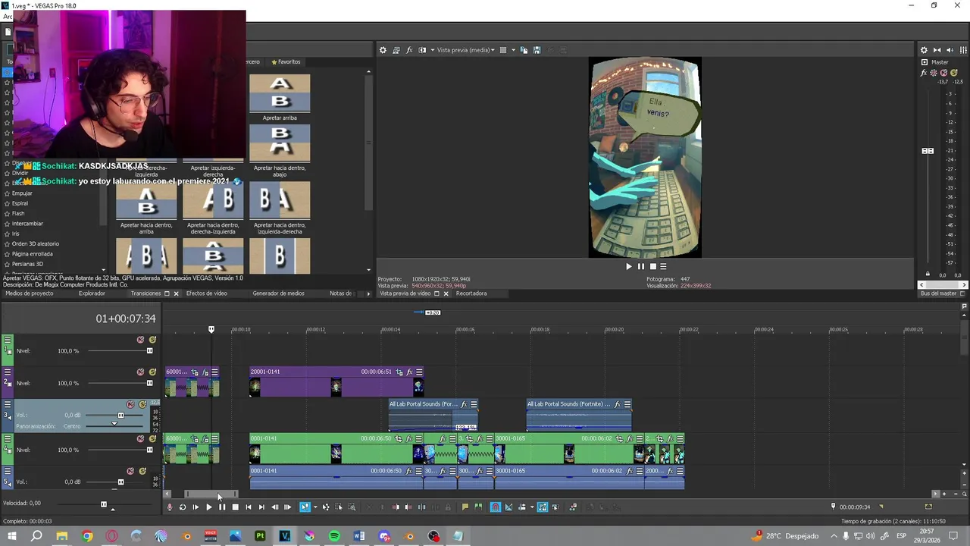
Task: Open Favoritos tab in transitions
Action: 286,62
